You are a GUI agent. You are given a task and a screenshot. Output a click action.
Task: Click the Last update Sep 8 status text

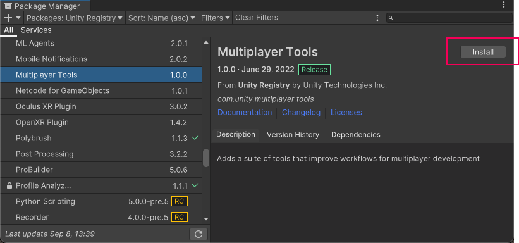pos(50,234)
